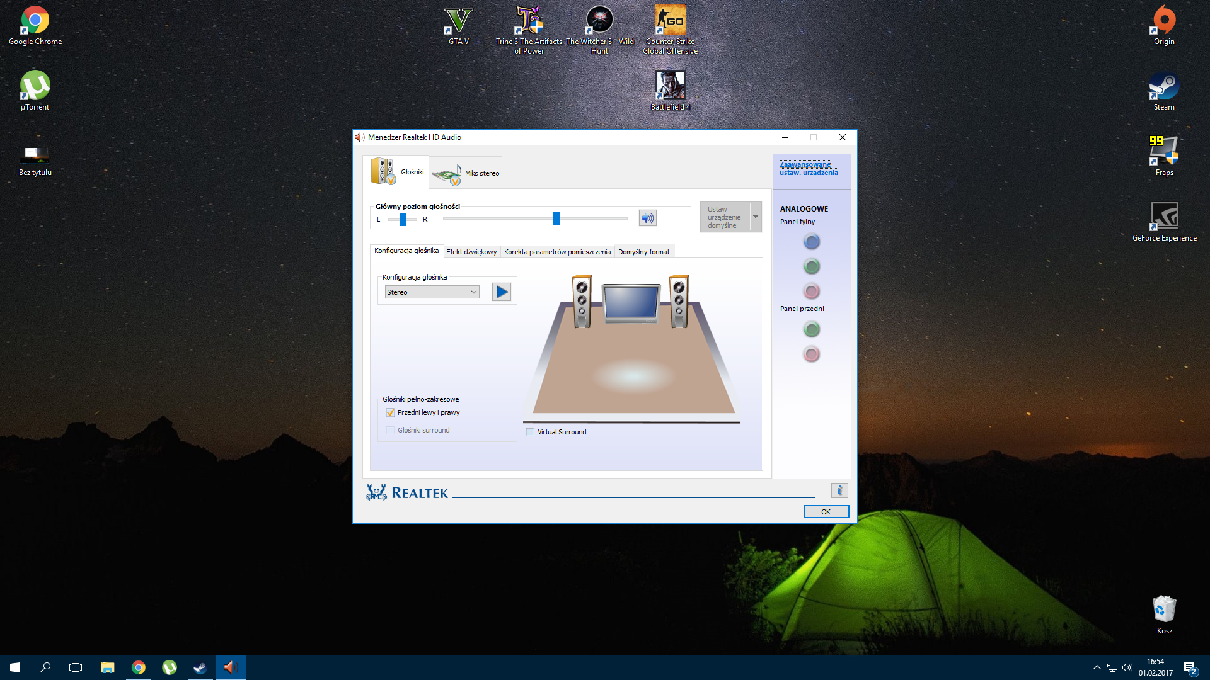Viewport: 1210px width, 680px height.
Task: Open Google Chrome desktop shortcut
Action: coord(35,26)
